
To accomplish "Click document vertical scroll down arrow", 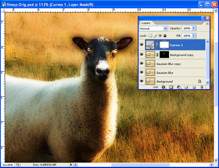I will click(x=216, y=160).
